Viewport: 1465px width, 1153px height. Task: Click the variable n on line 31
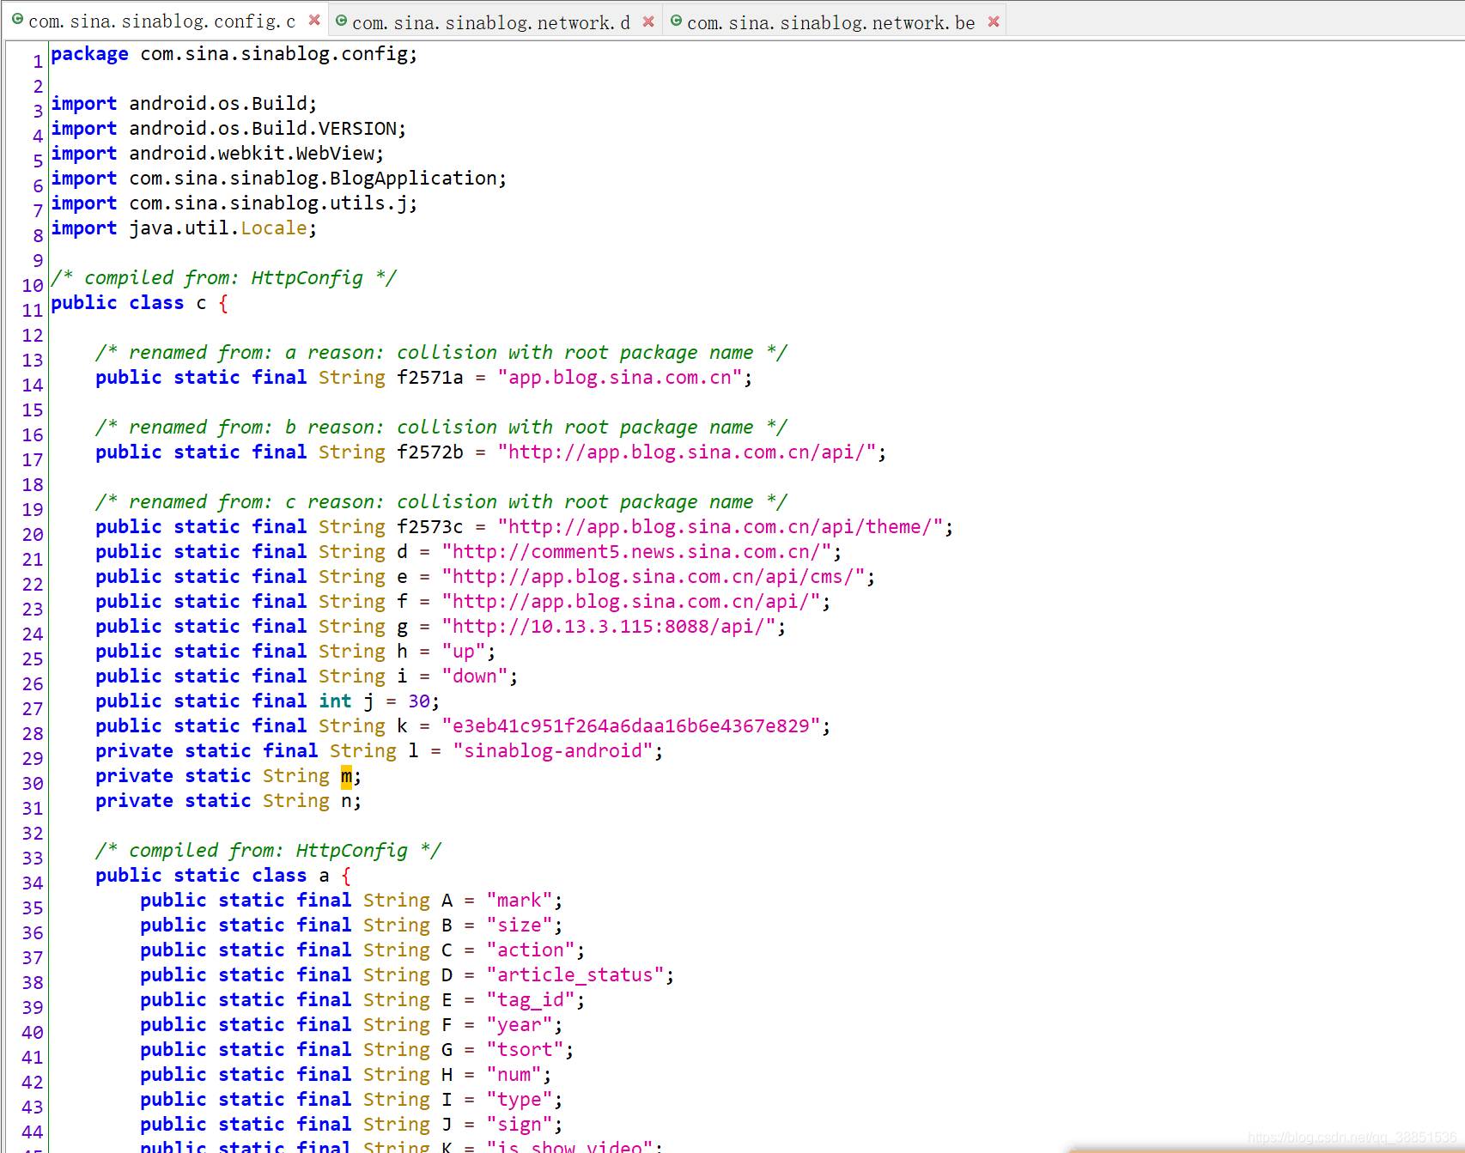[x=346, y=801]
